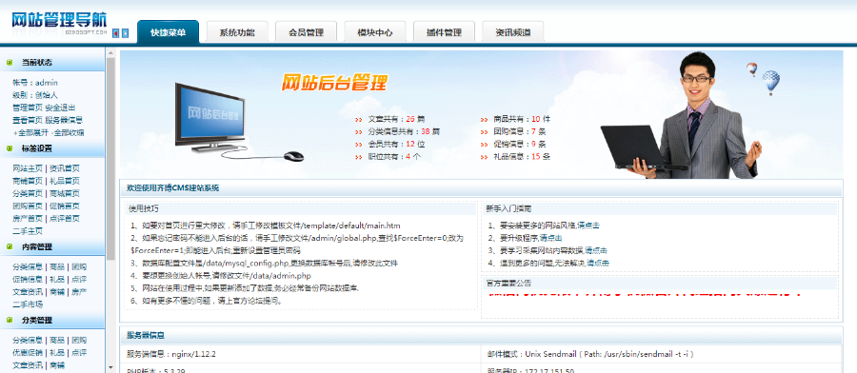Click the 分类信息共有:38 篇 statistic
Image resolution: width=857 pixels, height=373 pixels.
point(404,131)
